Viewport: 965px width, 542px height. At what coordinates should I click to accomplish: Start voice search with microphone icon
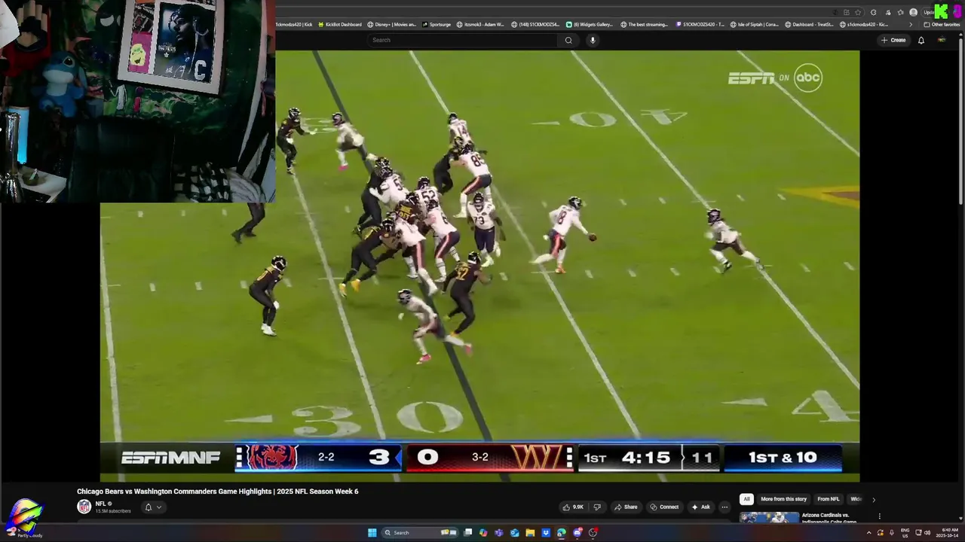click(x=593, y=40)
